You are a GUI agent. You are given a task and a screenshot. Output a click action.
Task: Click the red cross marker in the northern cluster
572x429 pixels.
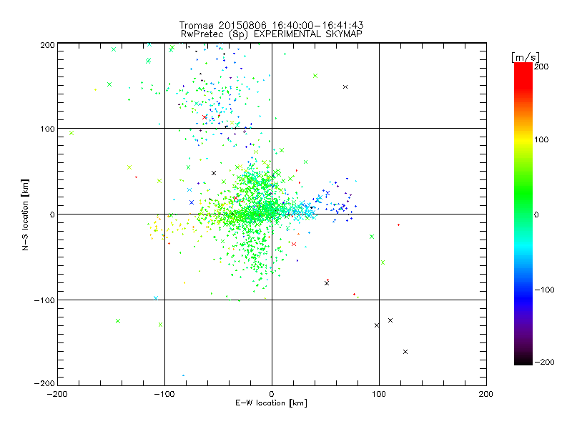click(204, 117)
